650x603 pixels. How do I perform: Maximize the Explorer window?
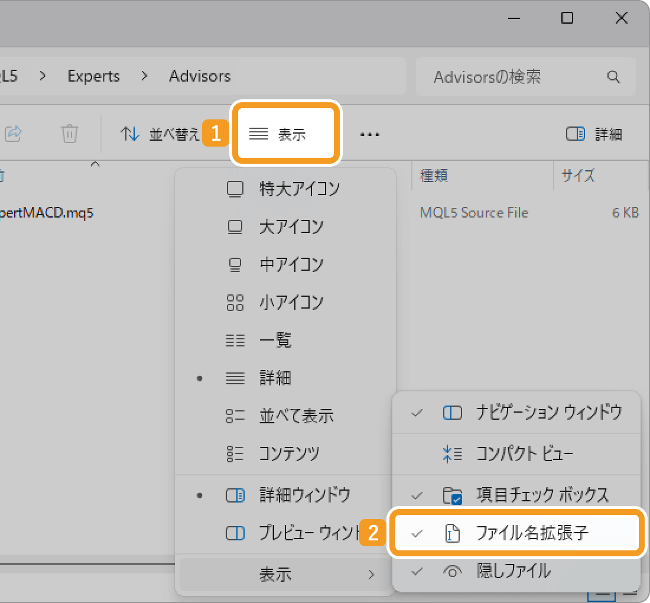(567, 18)
